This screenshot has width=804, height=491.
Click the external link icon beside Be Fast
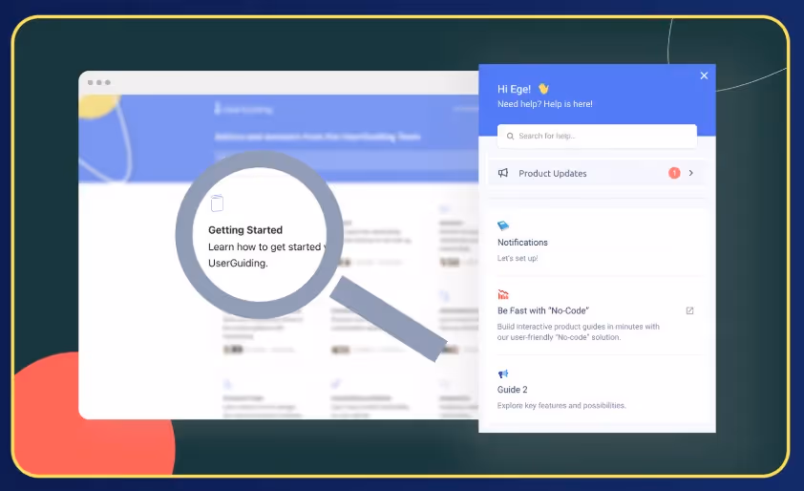pyautogui.click(x=689, y=310)
